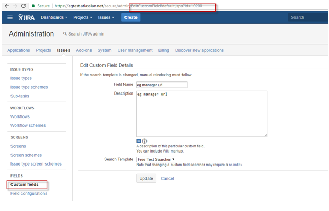Click the Cancel link

(167, 178)
